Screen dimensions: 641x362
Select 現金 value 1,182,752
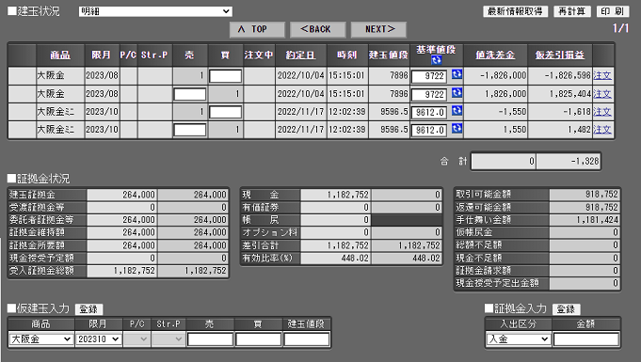coord(348,195)
